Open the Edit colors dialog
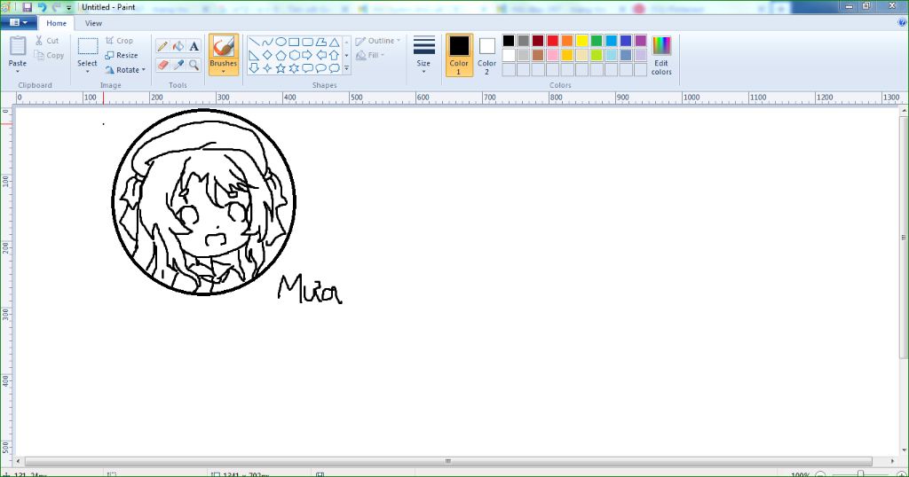The image size is (909, 477). (x=661, y=55)
